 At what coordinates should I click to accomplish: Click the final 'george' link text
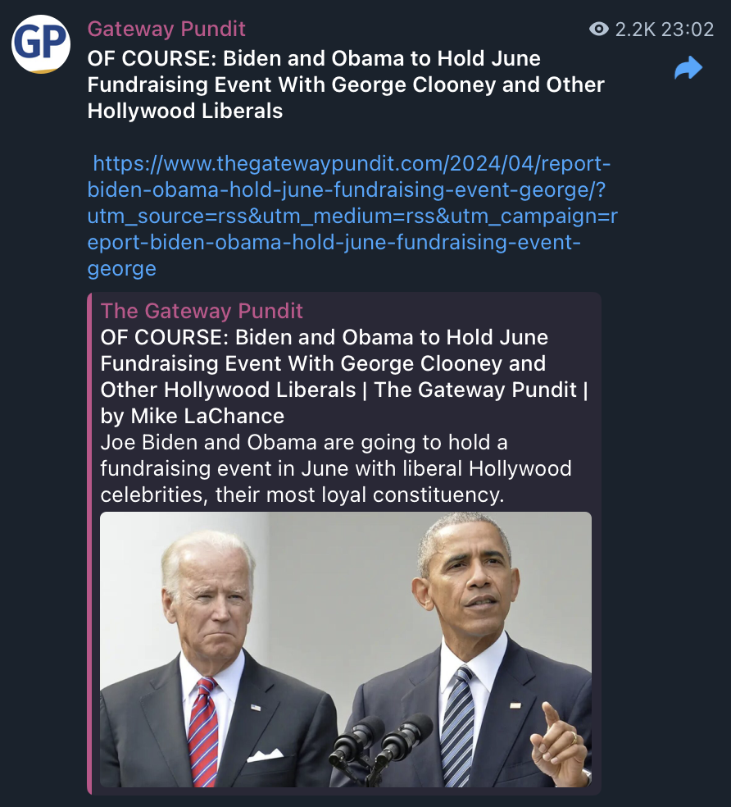click(x=121, y=269)
